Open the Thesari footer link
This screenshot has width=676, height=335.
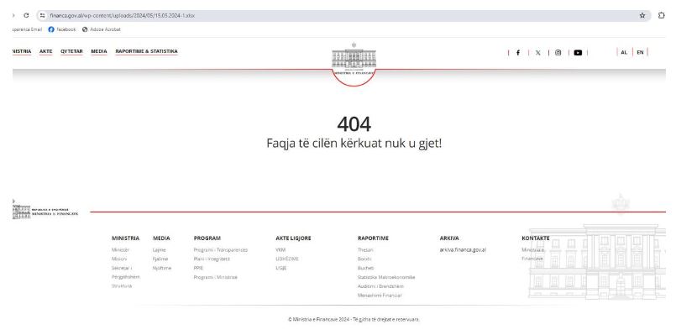365,249
